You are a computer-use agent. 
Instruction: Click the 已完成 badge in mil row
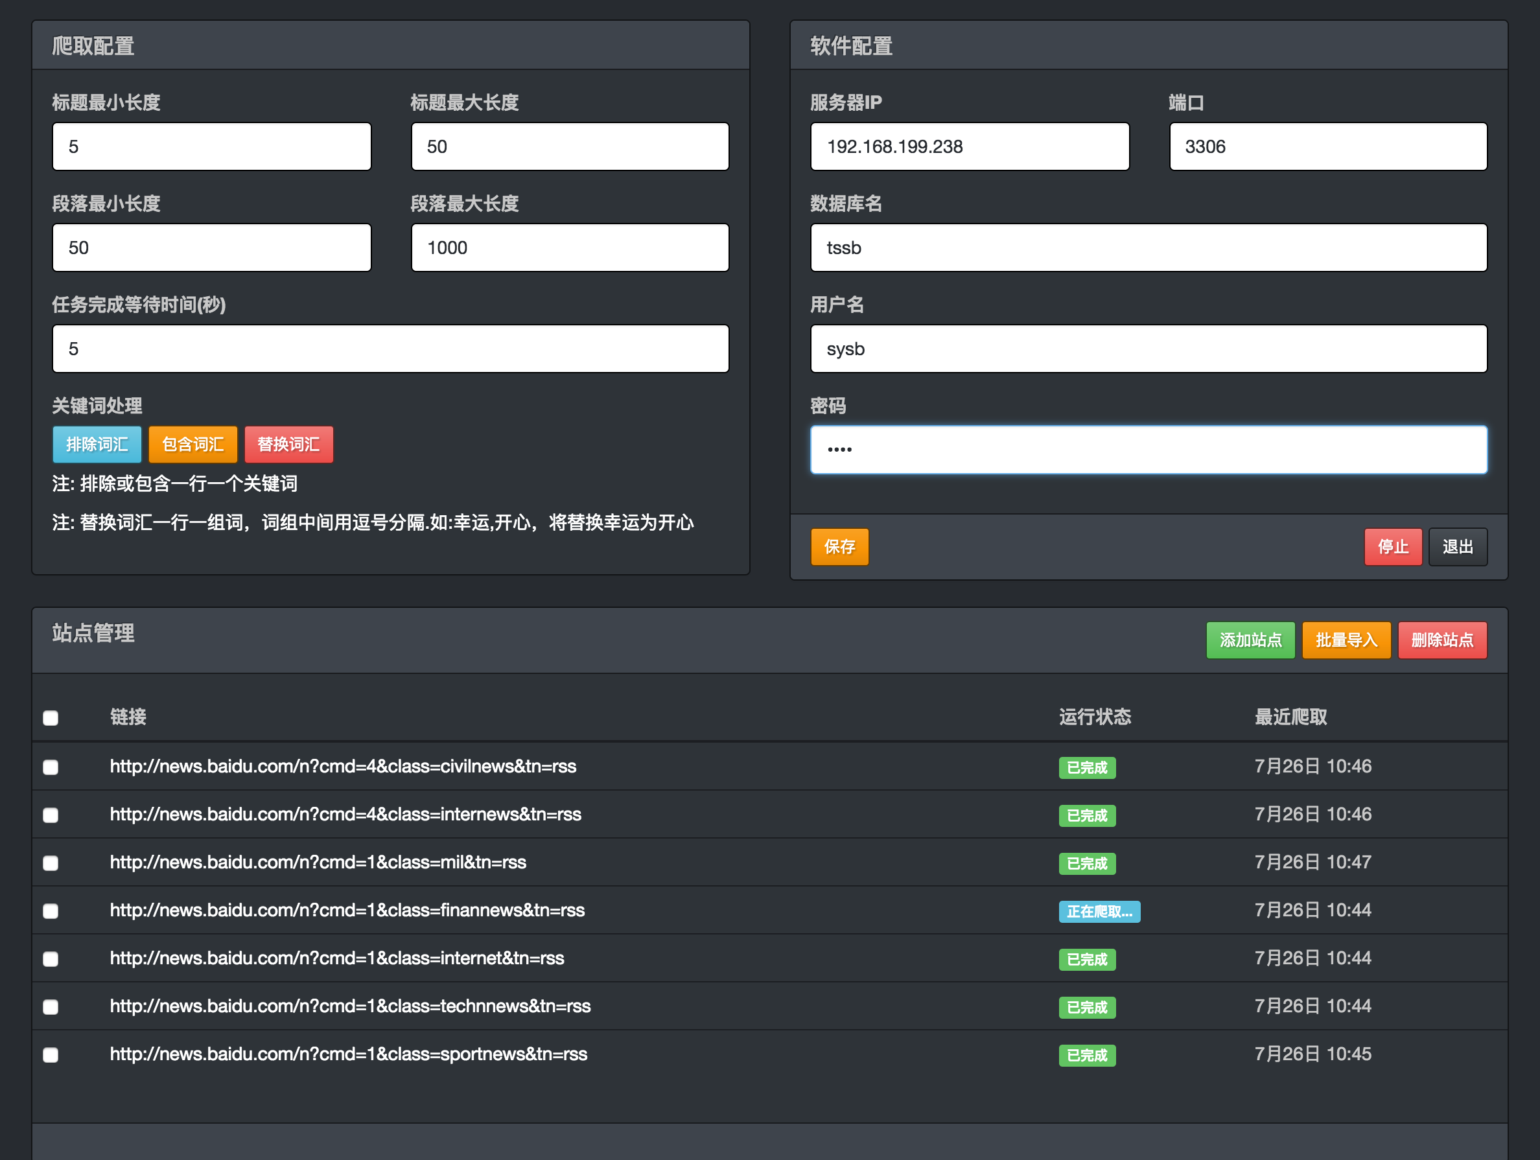[1087, 863]
